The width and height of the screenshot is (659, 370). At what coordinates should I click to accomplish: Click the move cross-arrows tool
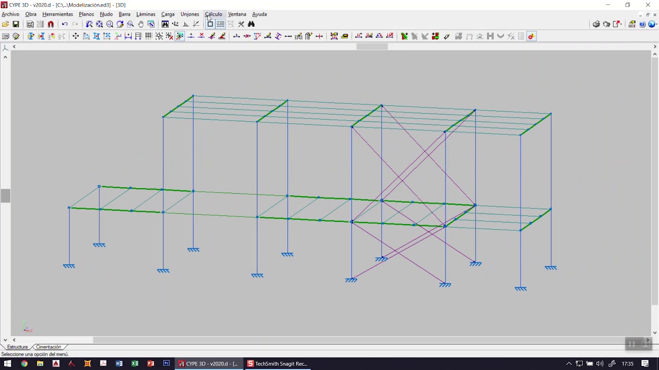pos(76,36)
